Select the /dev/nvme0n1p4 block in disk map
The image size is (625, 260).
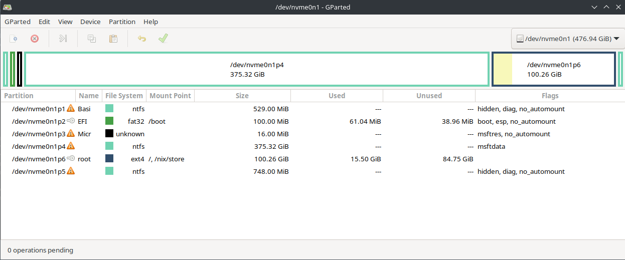click(256, 69)
